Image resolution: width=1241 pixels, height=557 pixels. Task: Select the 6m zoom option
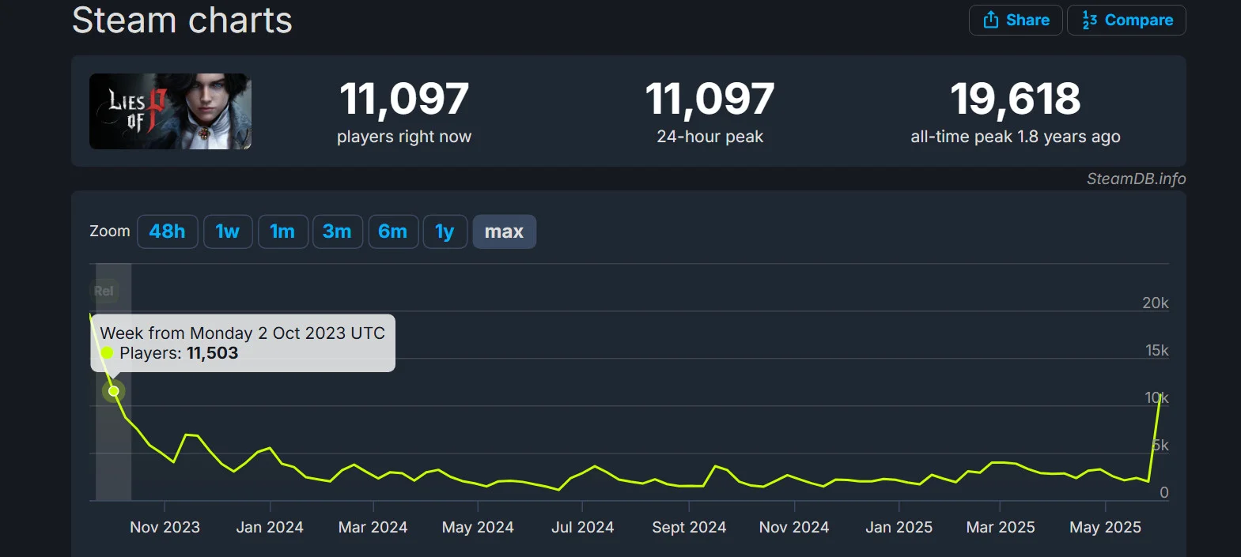(393, 231)
